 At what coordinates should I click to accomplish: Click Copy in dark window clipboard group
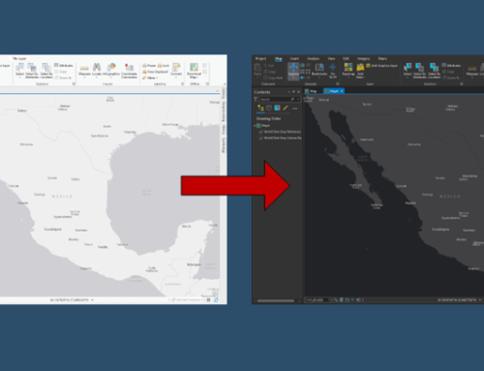270,72
